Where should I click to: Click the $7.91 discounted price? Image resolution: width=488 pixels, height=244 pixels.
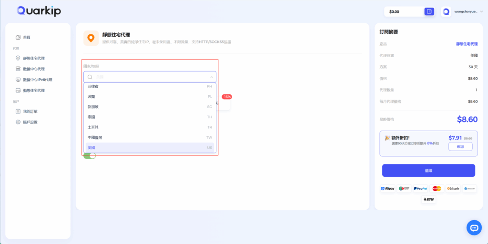(455, 138)
